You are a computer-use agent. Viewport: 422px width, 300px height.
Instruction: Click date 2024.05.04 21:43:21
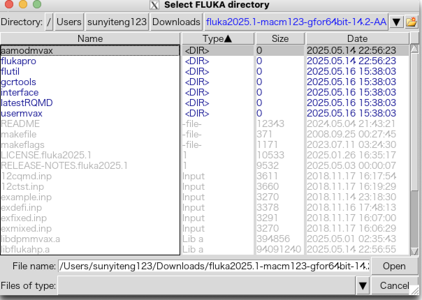351,124
